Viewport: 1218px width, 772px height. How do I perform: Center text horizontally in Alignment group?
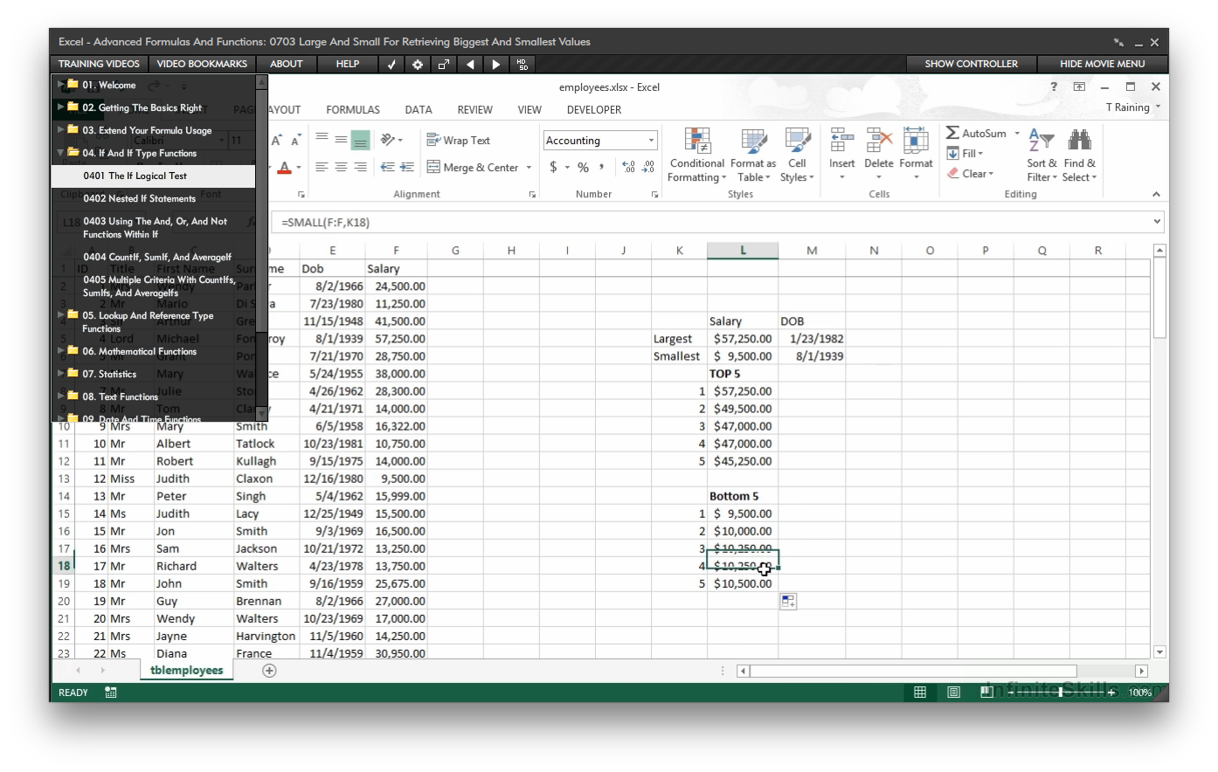[x=341, y=167]
